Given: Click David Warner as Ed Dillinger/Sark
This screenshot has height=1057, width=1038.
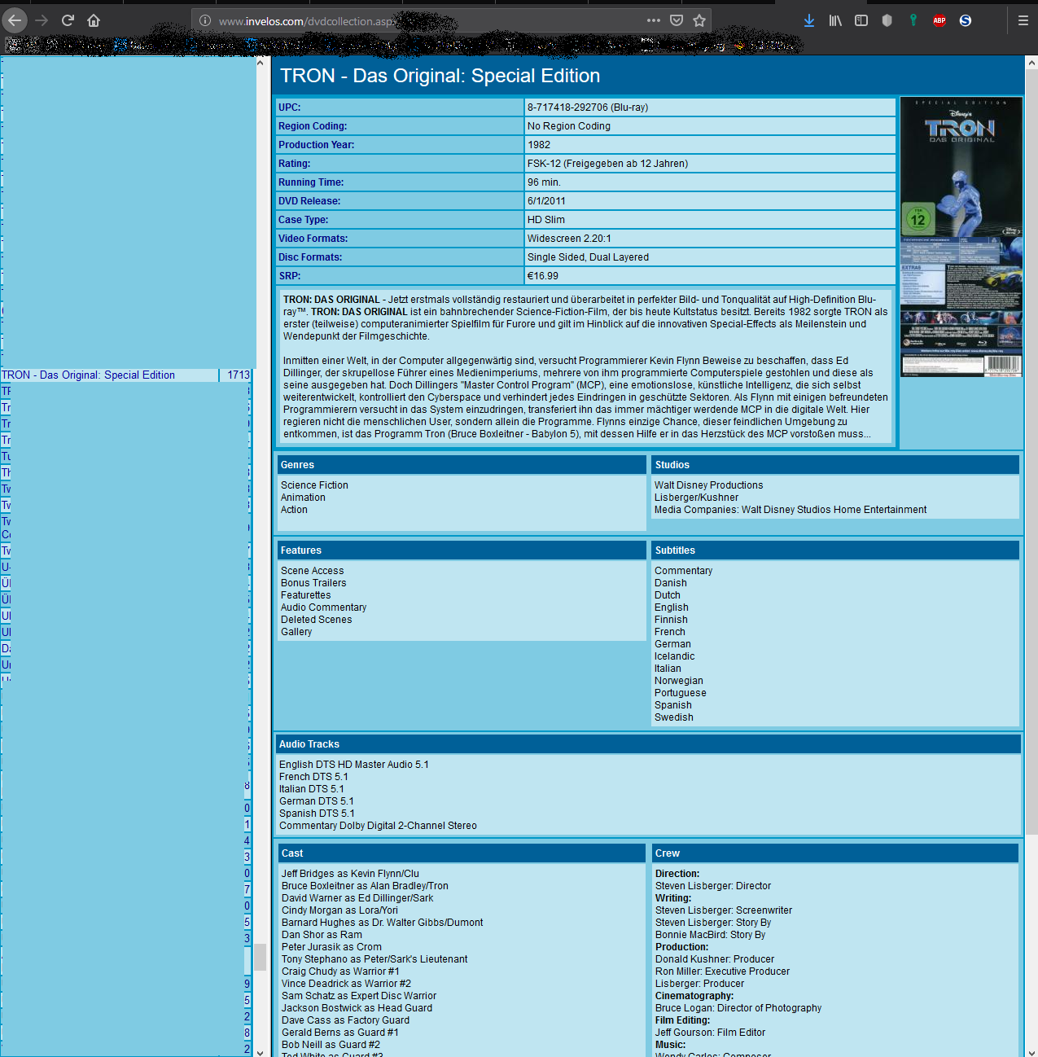Looking at the screenshot, I should 357,898.
